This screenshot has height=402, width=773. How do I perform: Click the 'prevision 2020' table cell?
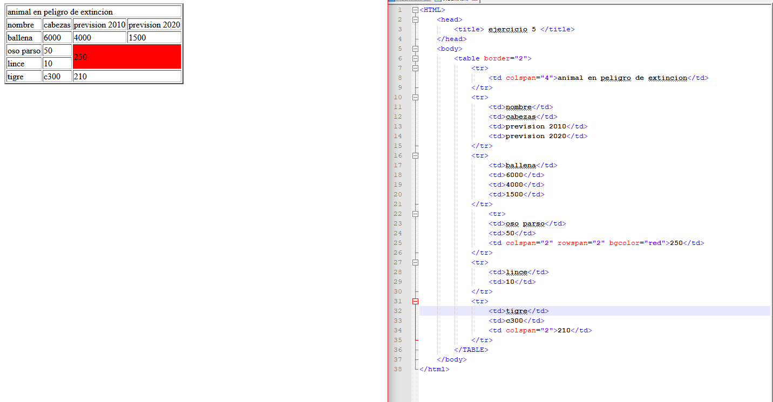[x=154, y=25]
